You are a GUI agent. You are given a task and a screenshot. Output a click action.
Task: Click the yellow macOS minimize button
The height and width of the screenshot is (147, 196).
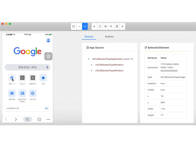tap(6, 24)
